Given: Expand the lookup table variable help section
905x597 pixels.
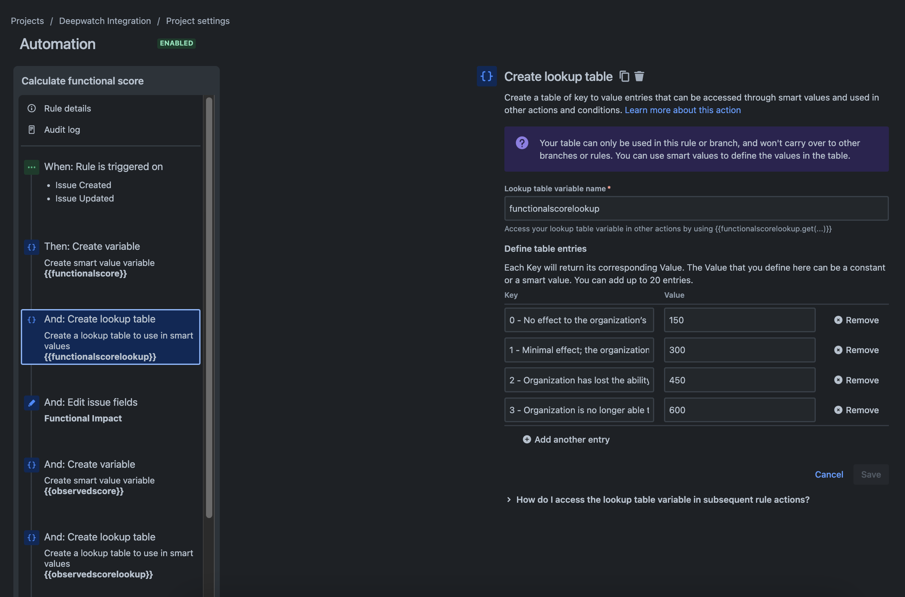Looking at the screenshot, I should (x=658, y=500).
